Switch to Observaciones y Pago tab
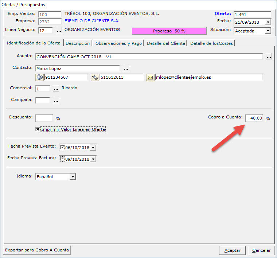The height and width of the screenshot is (258, 277). [x=118, y=43]
